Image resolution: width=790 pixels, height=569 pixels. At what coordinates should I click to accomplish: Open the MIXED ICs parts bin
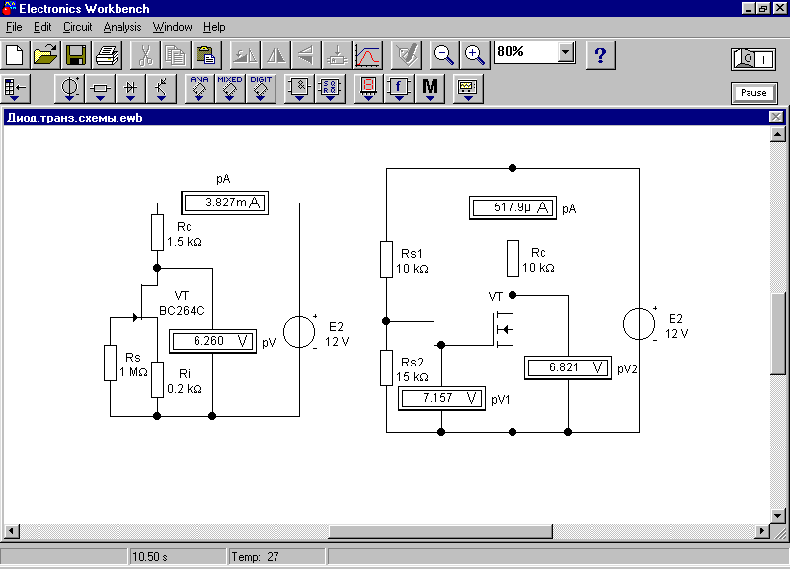tap(230, 89)
